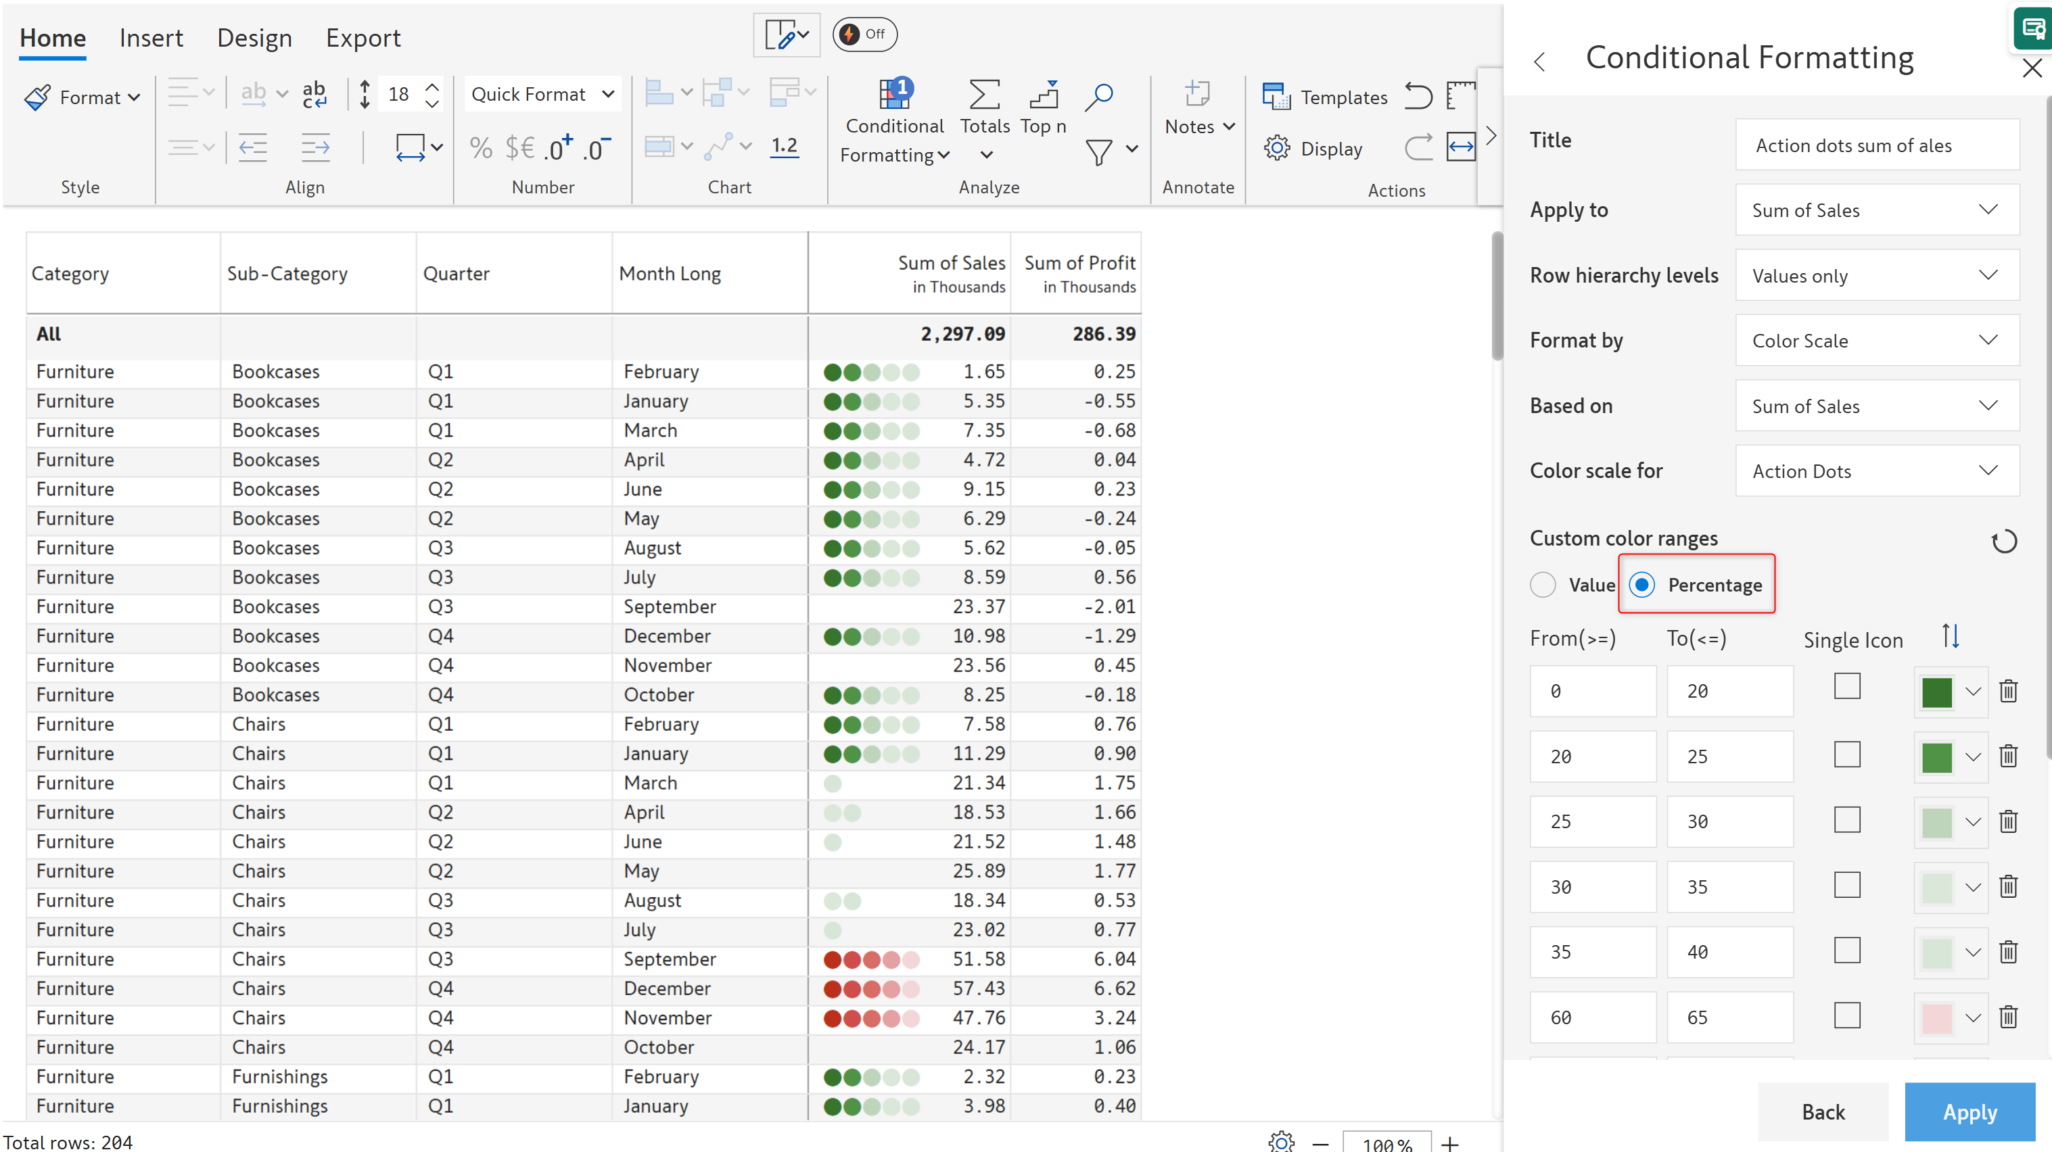The width and height of the screenshot is (2052, 1152).
Task: Click the filter funnel icon
Action: point(1098,151)
